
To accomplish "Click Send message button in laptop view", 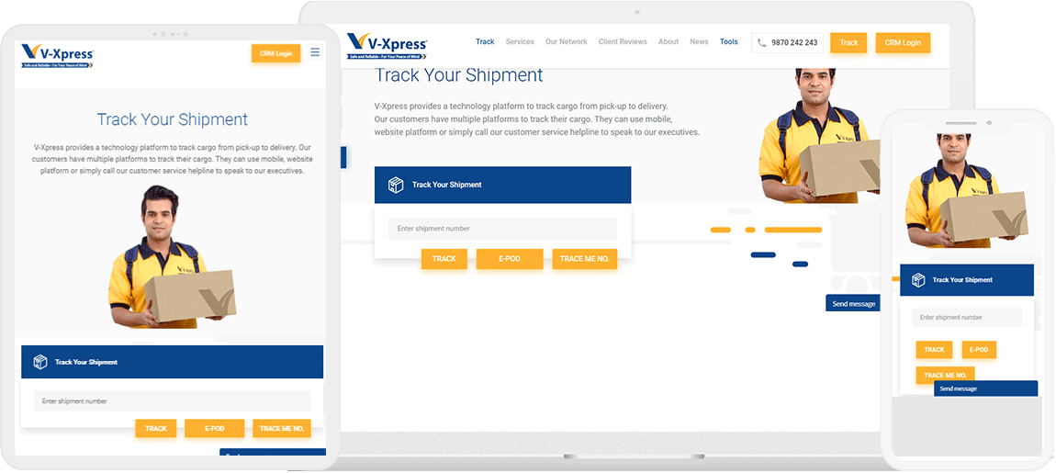I will tap(853, 303).
